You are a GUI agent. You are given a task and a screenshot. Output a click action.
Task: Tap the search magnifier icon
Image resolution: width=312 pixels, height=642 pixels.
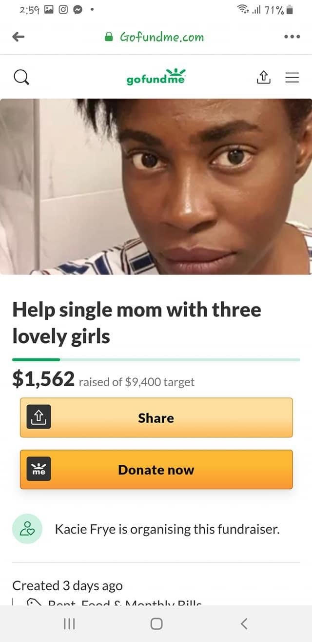point(19,77)
